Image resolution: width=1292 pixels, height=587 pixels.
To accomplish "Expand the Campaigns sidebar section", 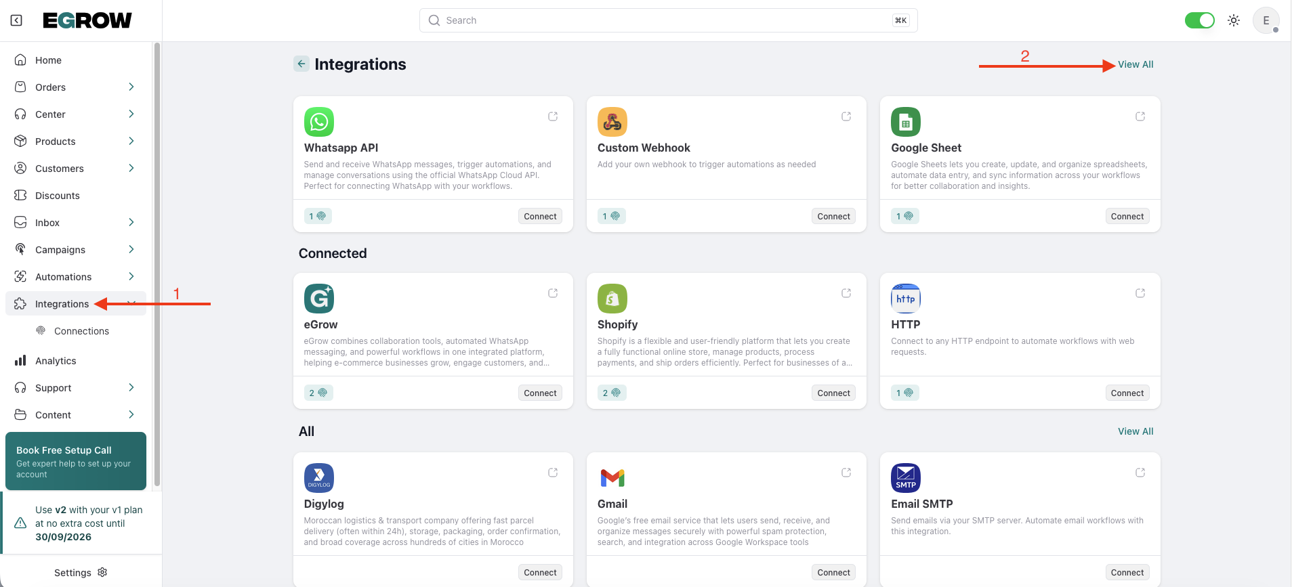I will tap(131, 249).
